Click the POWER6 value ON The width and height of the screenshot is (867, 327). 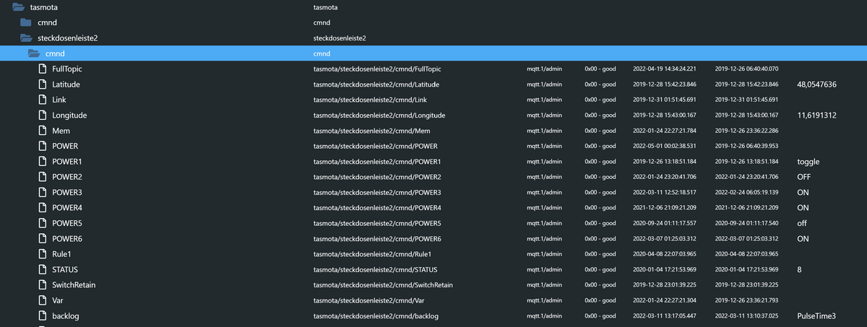[803, 238]
